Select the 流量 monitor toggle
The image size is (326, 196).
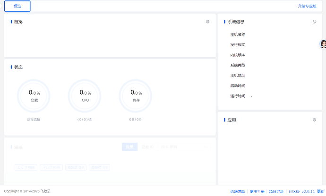(129, 147)
